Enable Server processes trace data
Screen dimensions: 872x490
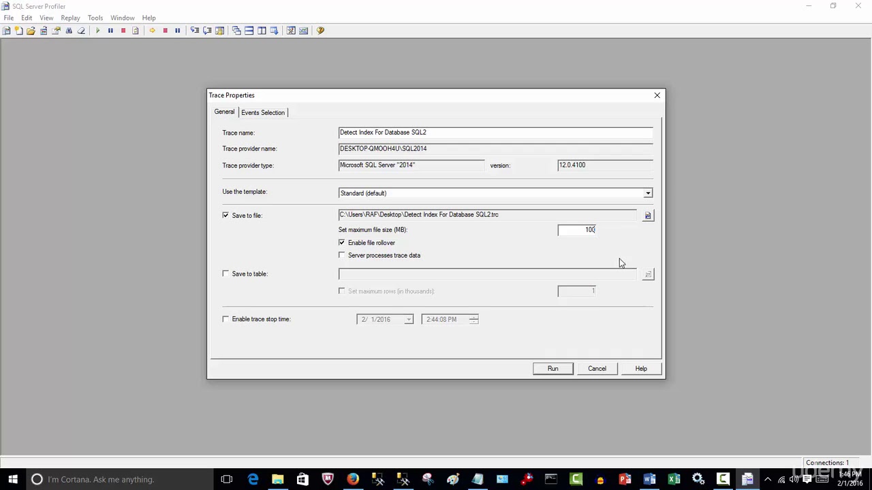(342, 255)
